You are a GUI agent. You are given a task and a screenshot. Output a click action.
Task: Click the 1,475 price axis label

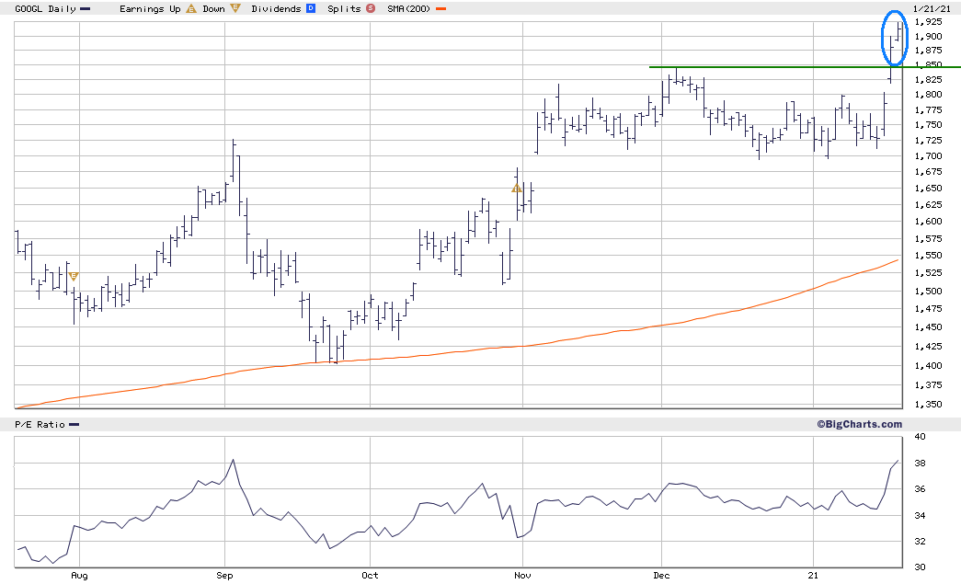click(x=929, y=309)
